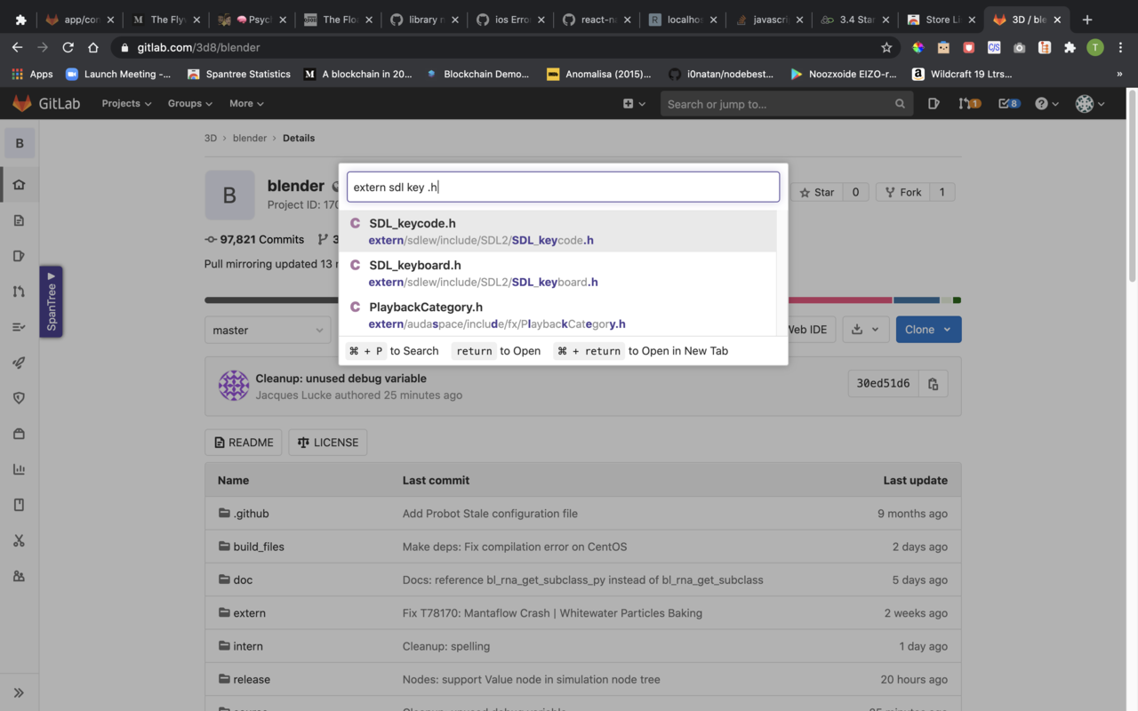The height and width of the screenshot is (711, 1138).
Task: Open merge requests icon in top navbar
Action: pyautogui.click(x=968, y=104)
